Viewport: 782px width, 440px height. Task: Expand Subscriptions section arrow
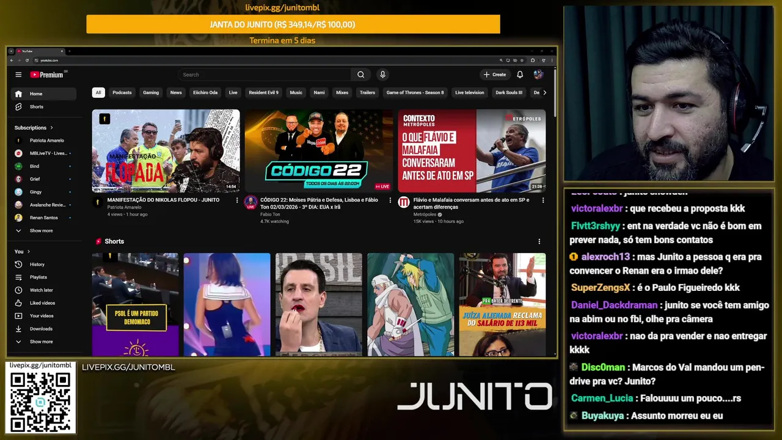[x=51, y=128]
